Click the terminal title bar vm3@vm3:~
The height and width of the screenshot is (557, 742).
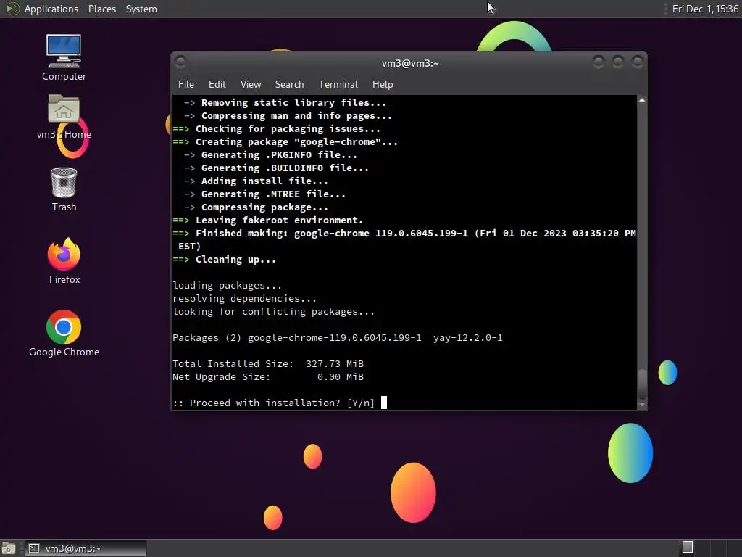click(410, 64)
